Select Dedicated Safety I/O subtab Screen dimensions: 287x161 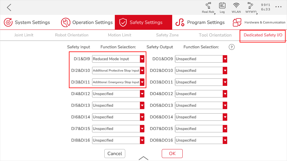[x=263, y=35]
